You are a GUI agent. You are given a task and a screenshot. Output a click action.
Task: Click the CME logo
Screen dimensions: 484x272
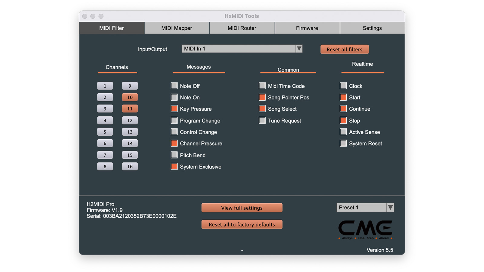365,229
